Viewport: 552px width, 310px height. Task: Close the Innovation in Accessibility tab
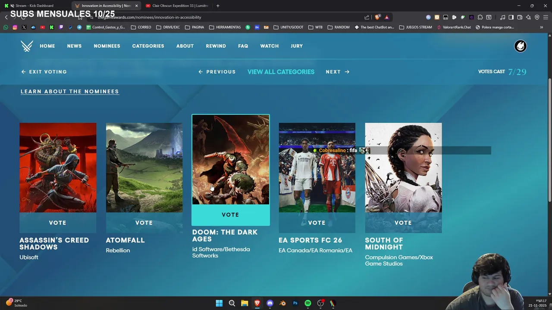(137, 6)
